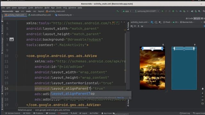Screen dimensions: 205x115
Task: Open the Version Control tool window
Action: (13, 113)
